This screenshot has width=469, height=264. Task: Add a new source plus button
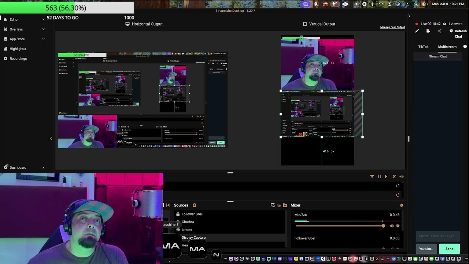pos(195,205)
